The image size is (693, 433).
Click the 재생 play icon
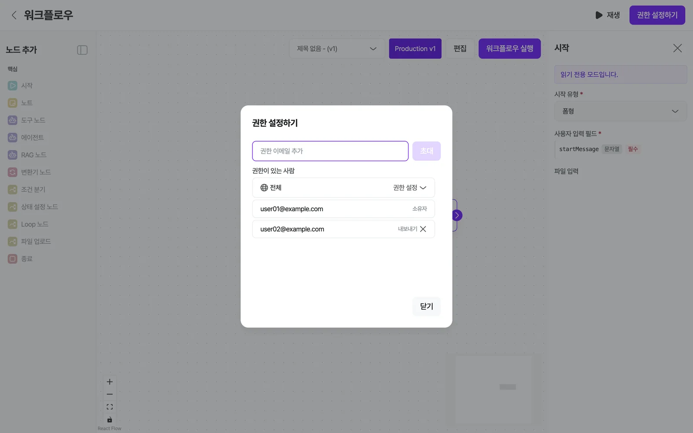click(x=599, y=15)
